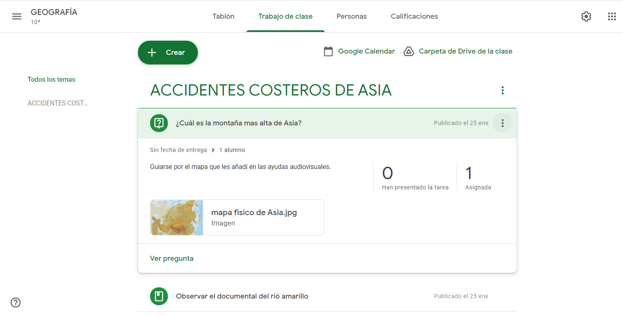Click the 10ª class section label
This screenshot has width=623, height=316.
coord(35,22)
